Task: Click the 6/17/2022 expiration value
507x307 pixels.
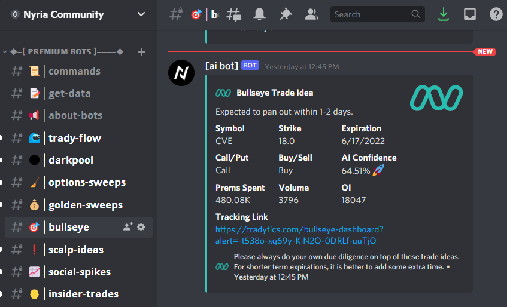Action: (363, 141)
